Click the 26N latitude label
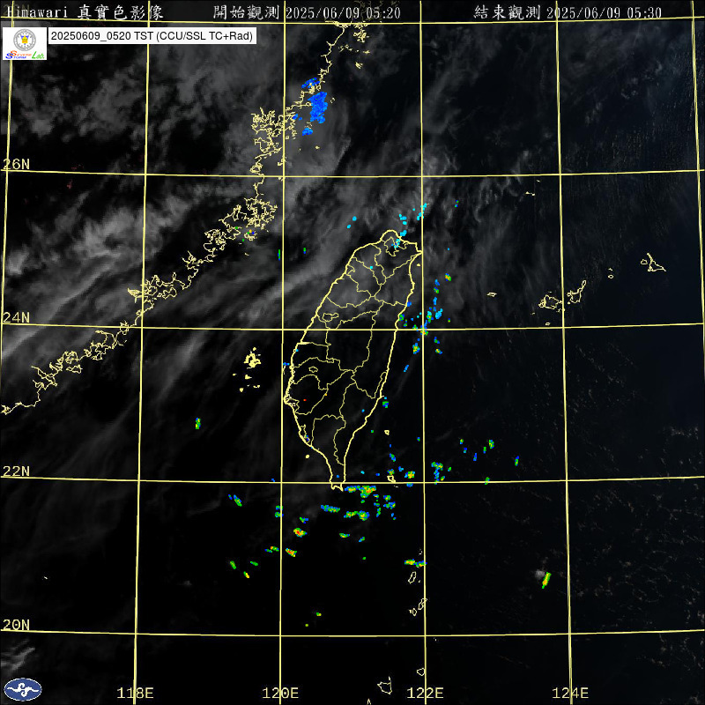 (x=16, y=164)
